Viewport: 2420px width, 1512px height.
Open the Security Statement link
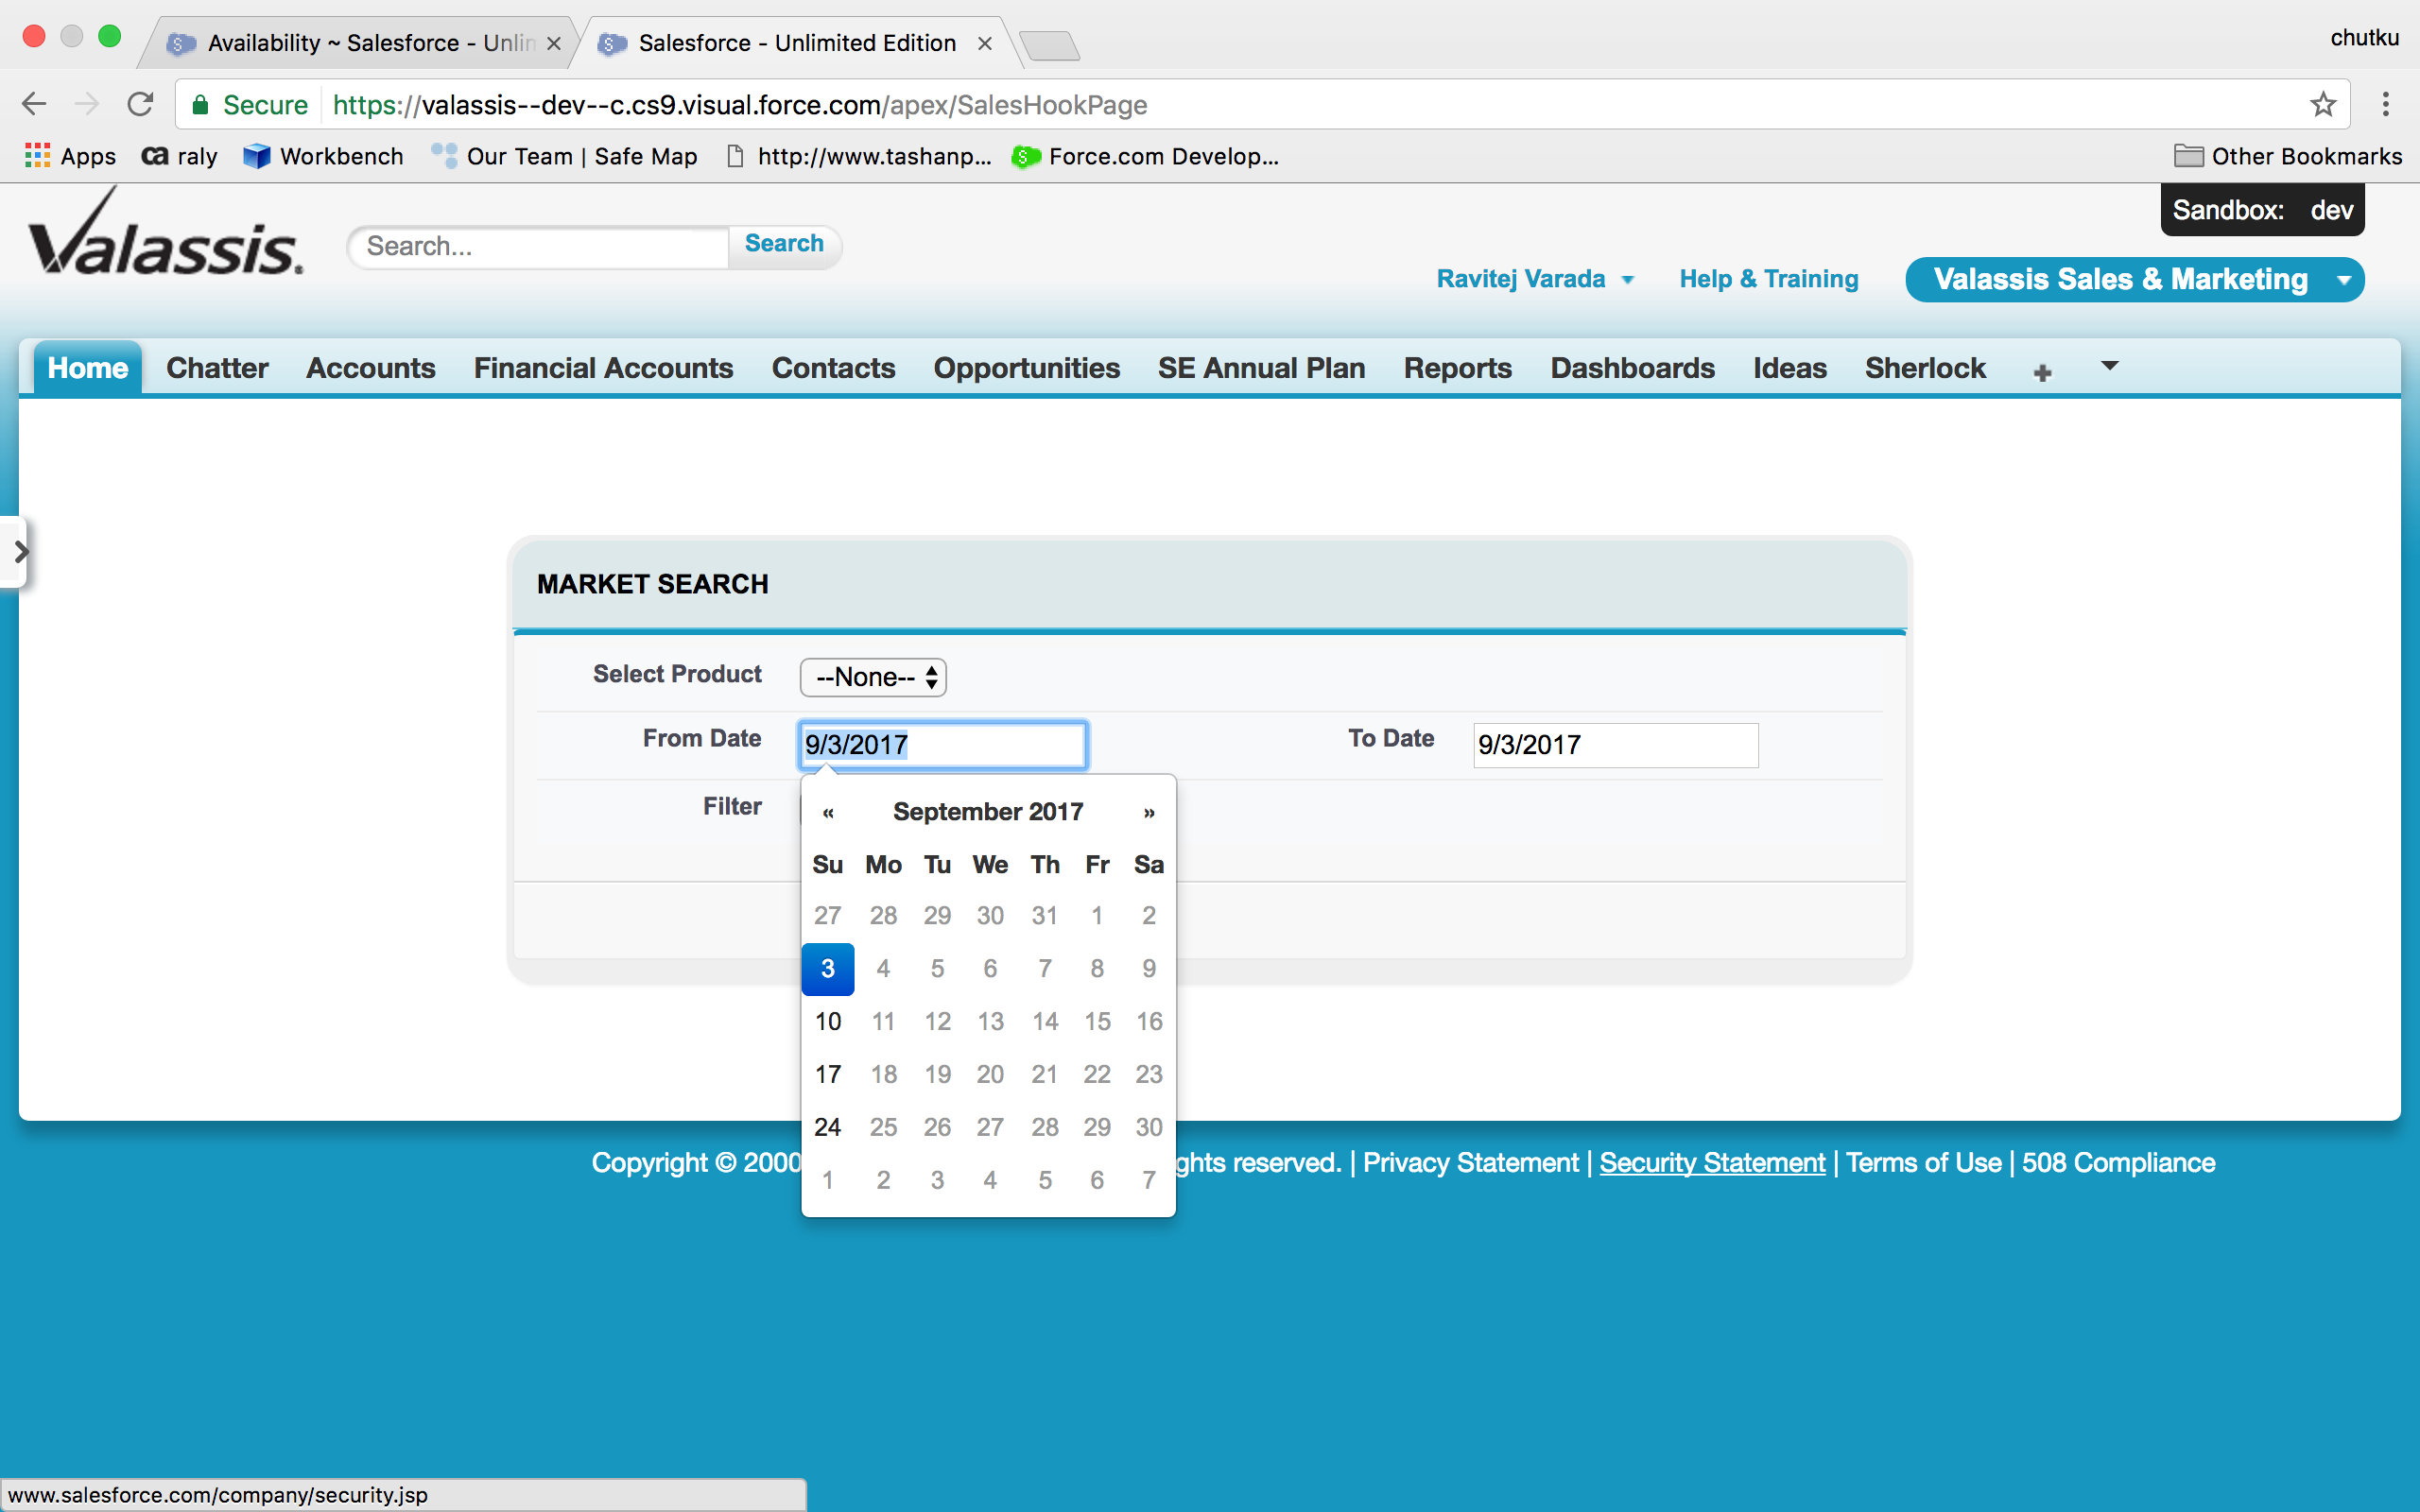[x=1712, y=1162]
